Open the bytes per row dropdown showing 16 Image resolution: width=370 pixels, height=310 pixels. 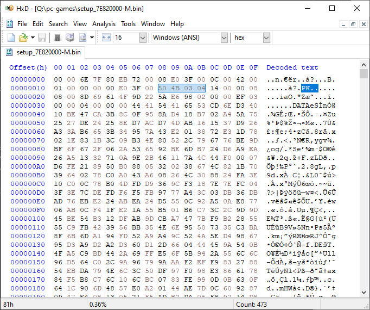coord(143,38)
